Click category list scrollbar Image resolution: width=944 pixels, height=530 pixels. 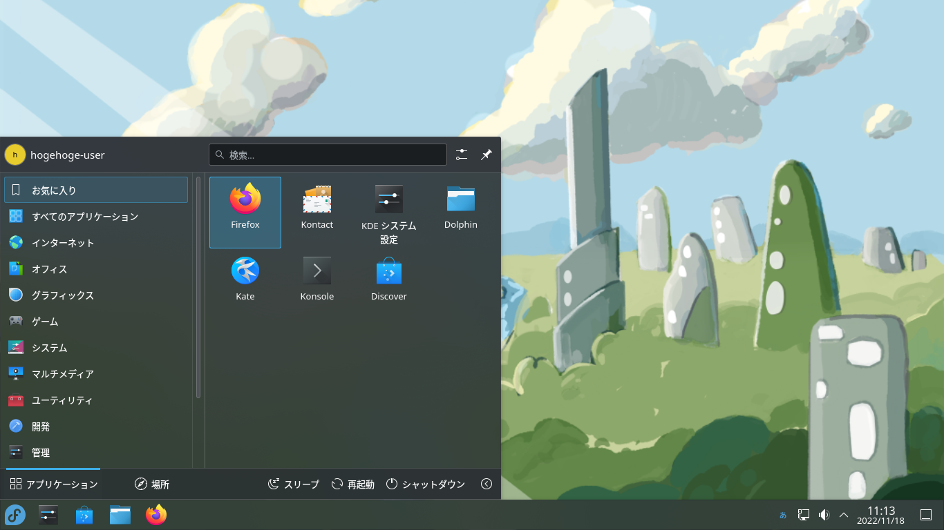coord(198,288)
